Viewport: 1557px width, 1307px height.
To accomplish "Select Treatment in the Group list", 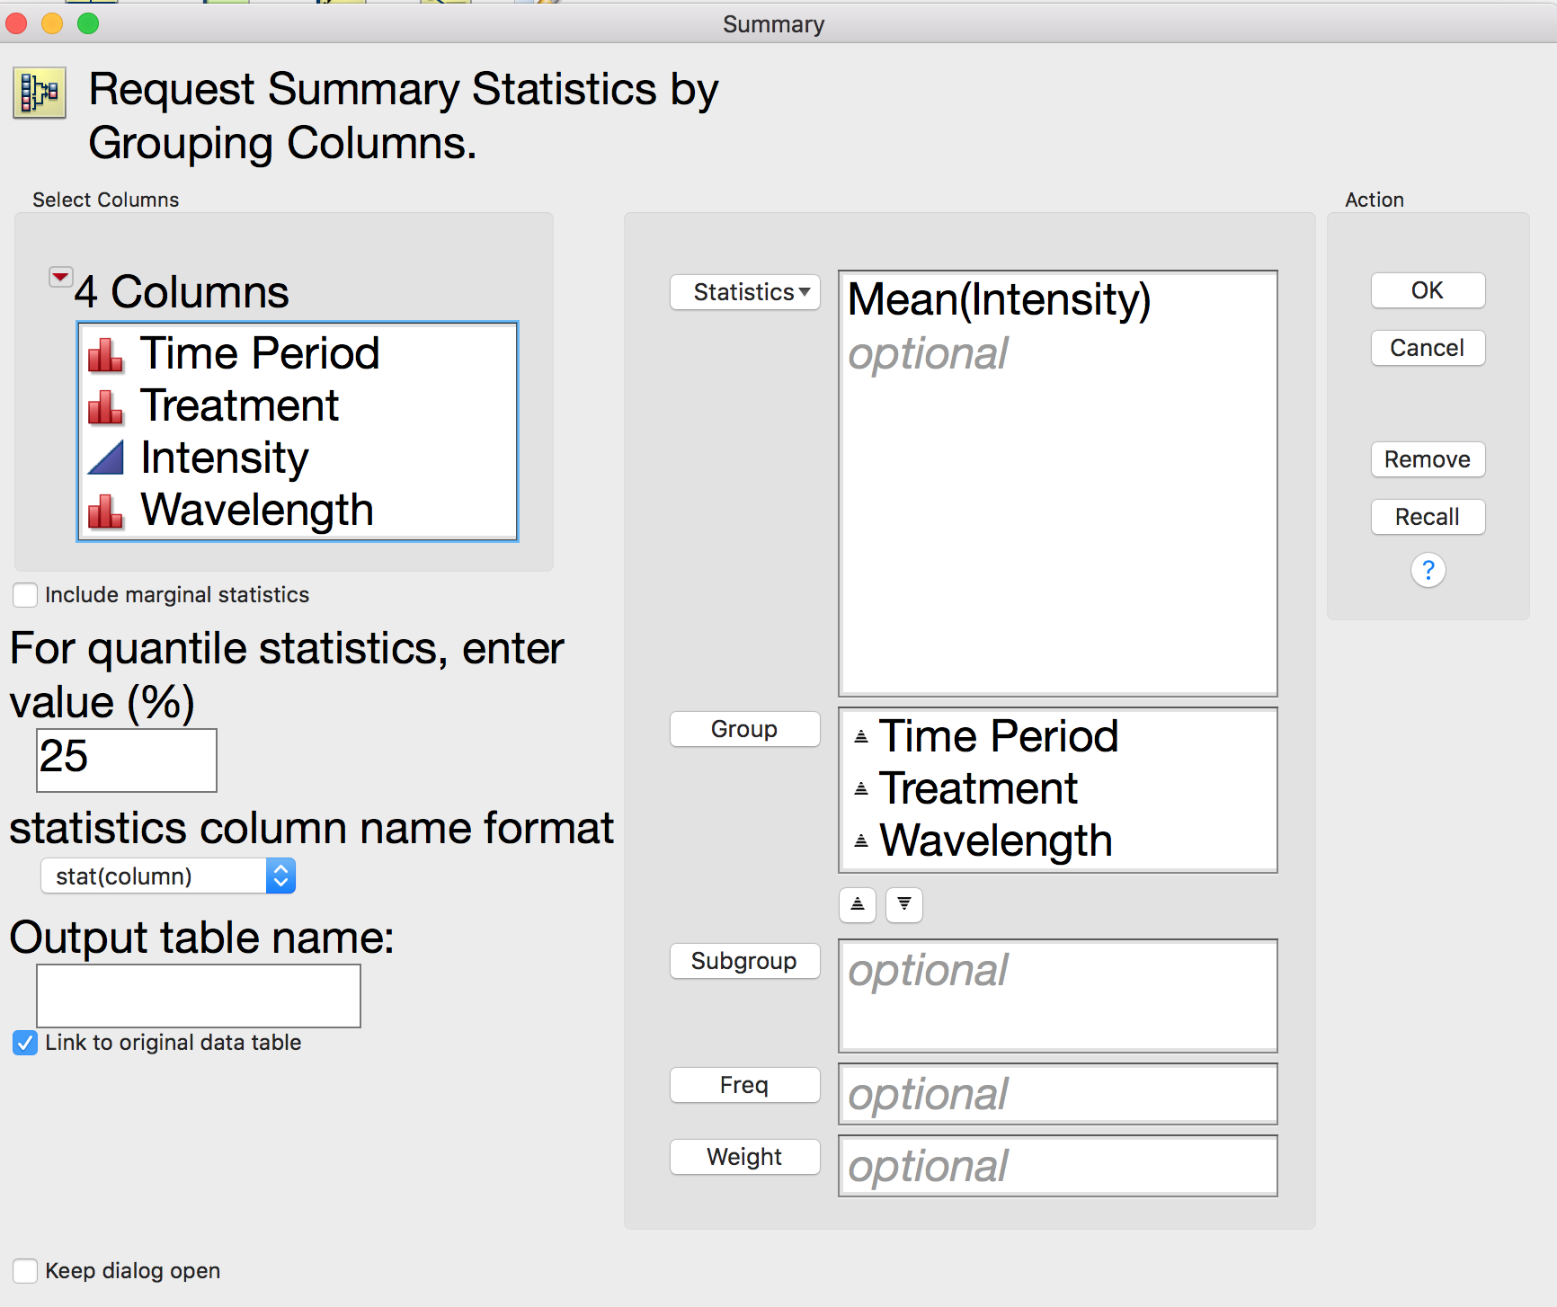I will [x=978, y=788].
